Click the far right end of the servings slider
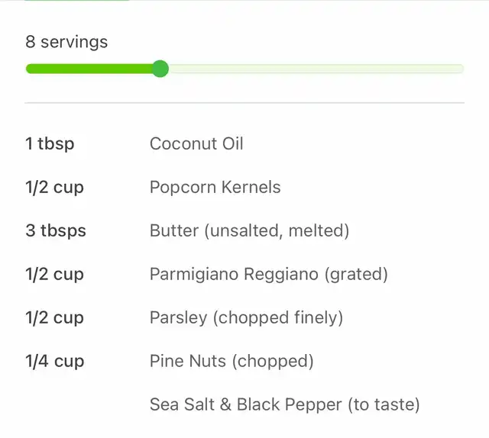 pos(460,69)
